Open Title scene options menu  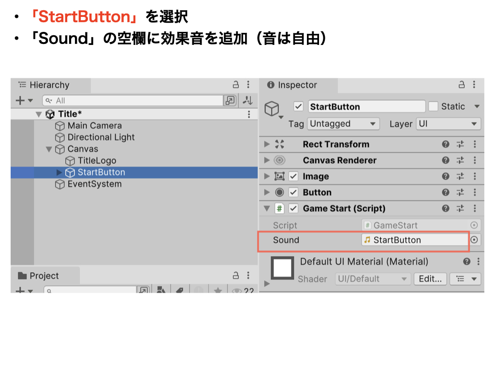[x=249, y=114]
